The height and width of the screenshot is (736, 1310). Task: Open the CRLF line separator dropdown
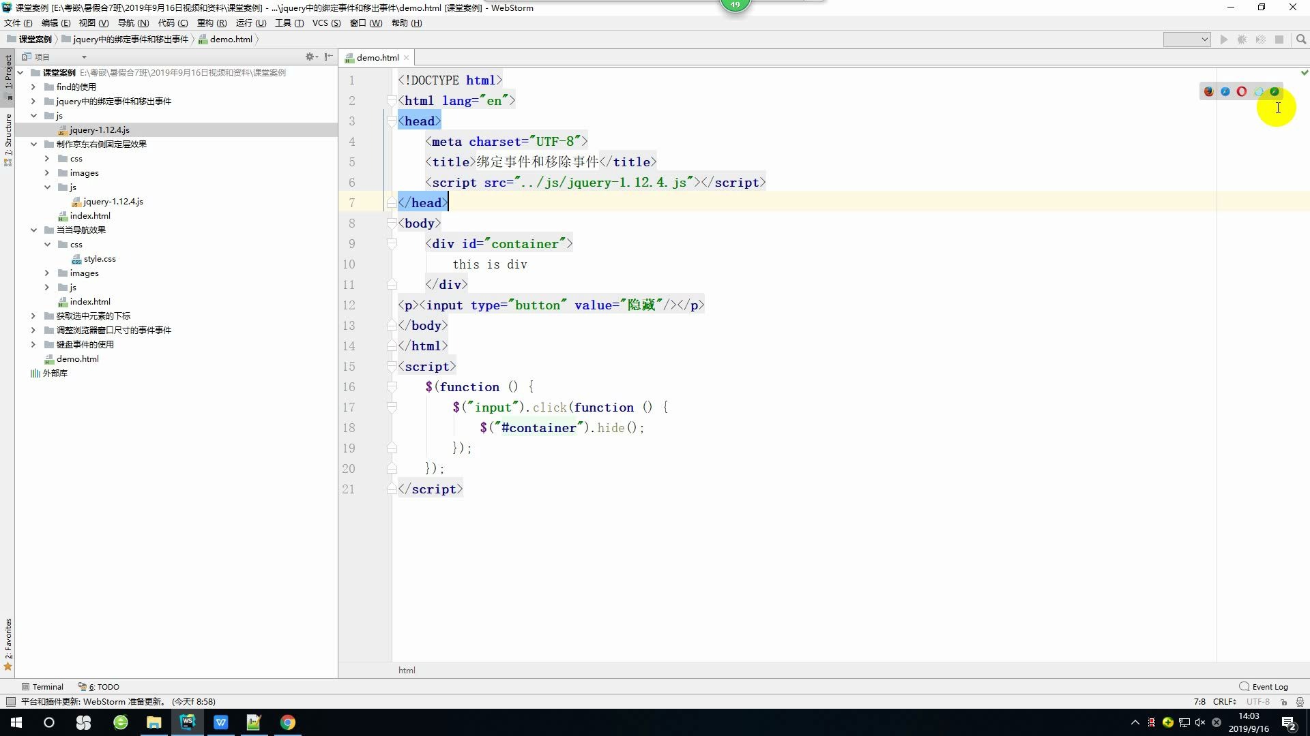1224,701
